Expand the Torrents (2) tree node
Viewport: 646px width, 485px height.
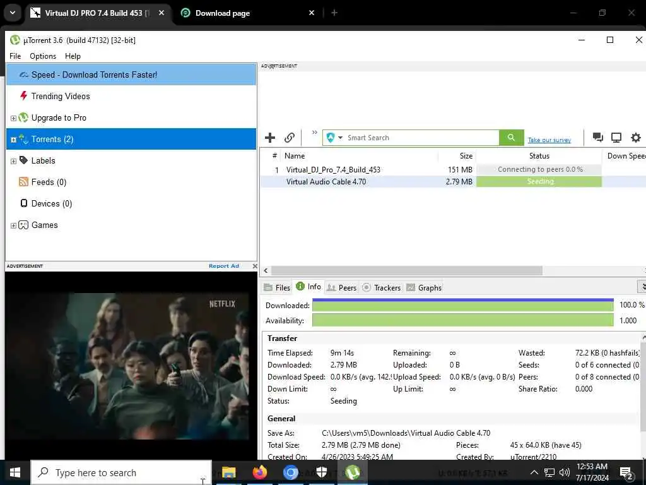13,140
